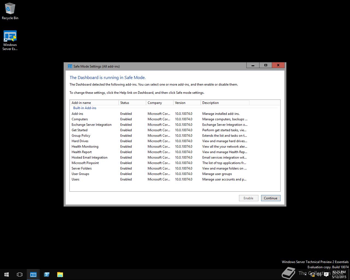Click version number in Users row
This screenshot has height=280, width=350.
(x=183, y=179)
